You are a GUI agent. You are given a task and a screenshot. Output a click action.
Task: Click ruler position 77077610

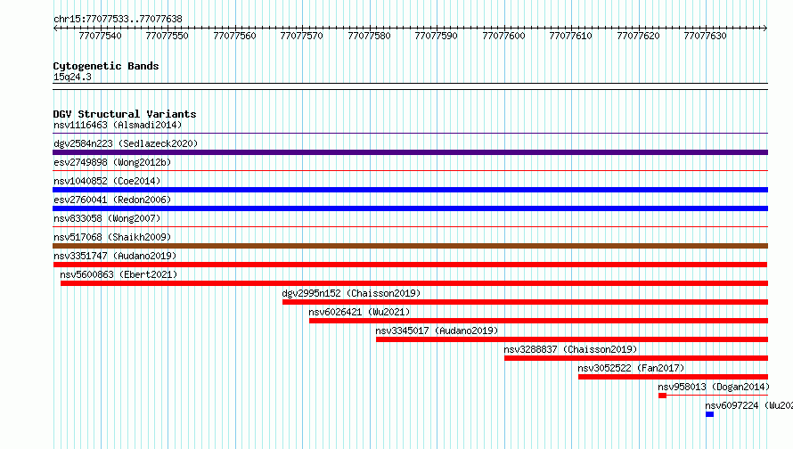570,36
